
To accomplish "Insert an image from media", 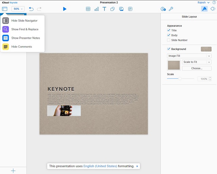I will pos(121,9).
